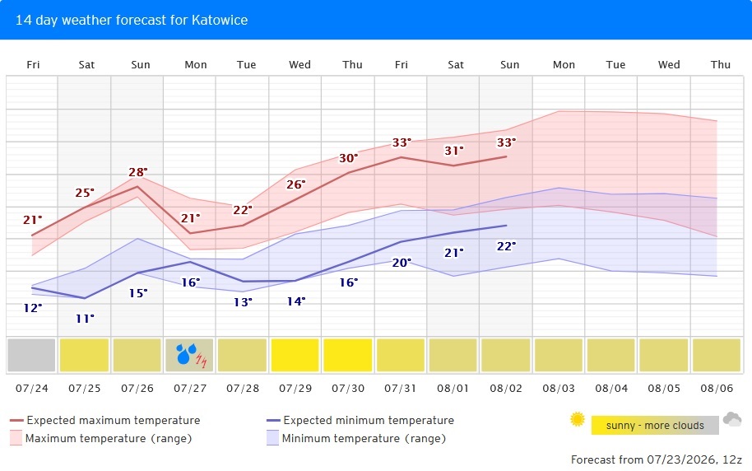
Task: Click the 28° maximum label on Sunday
Action: coord(138,172)
